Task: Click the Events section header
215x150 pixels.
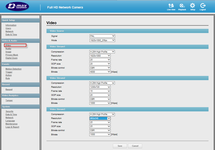Action: pos(20,64)
